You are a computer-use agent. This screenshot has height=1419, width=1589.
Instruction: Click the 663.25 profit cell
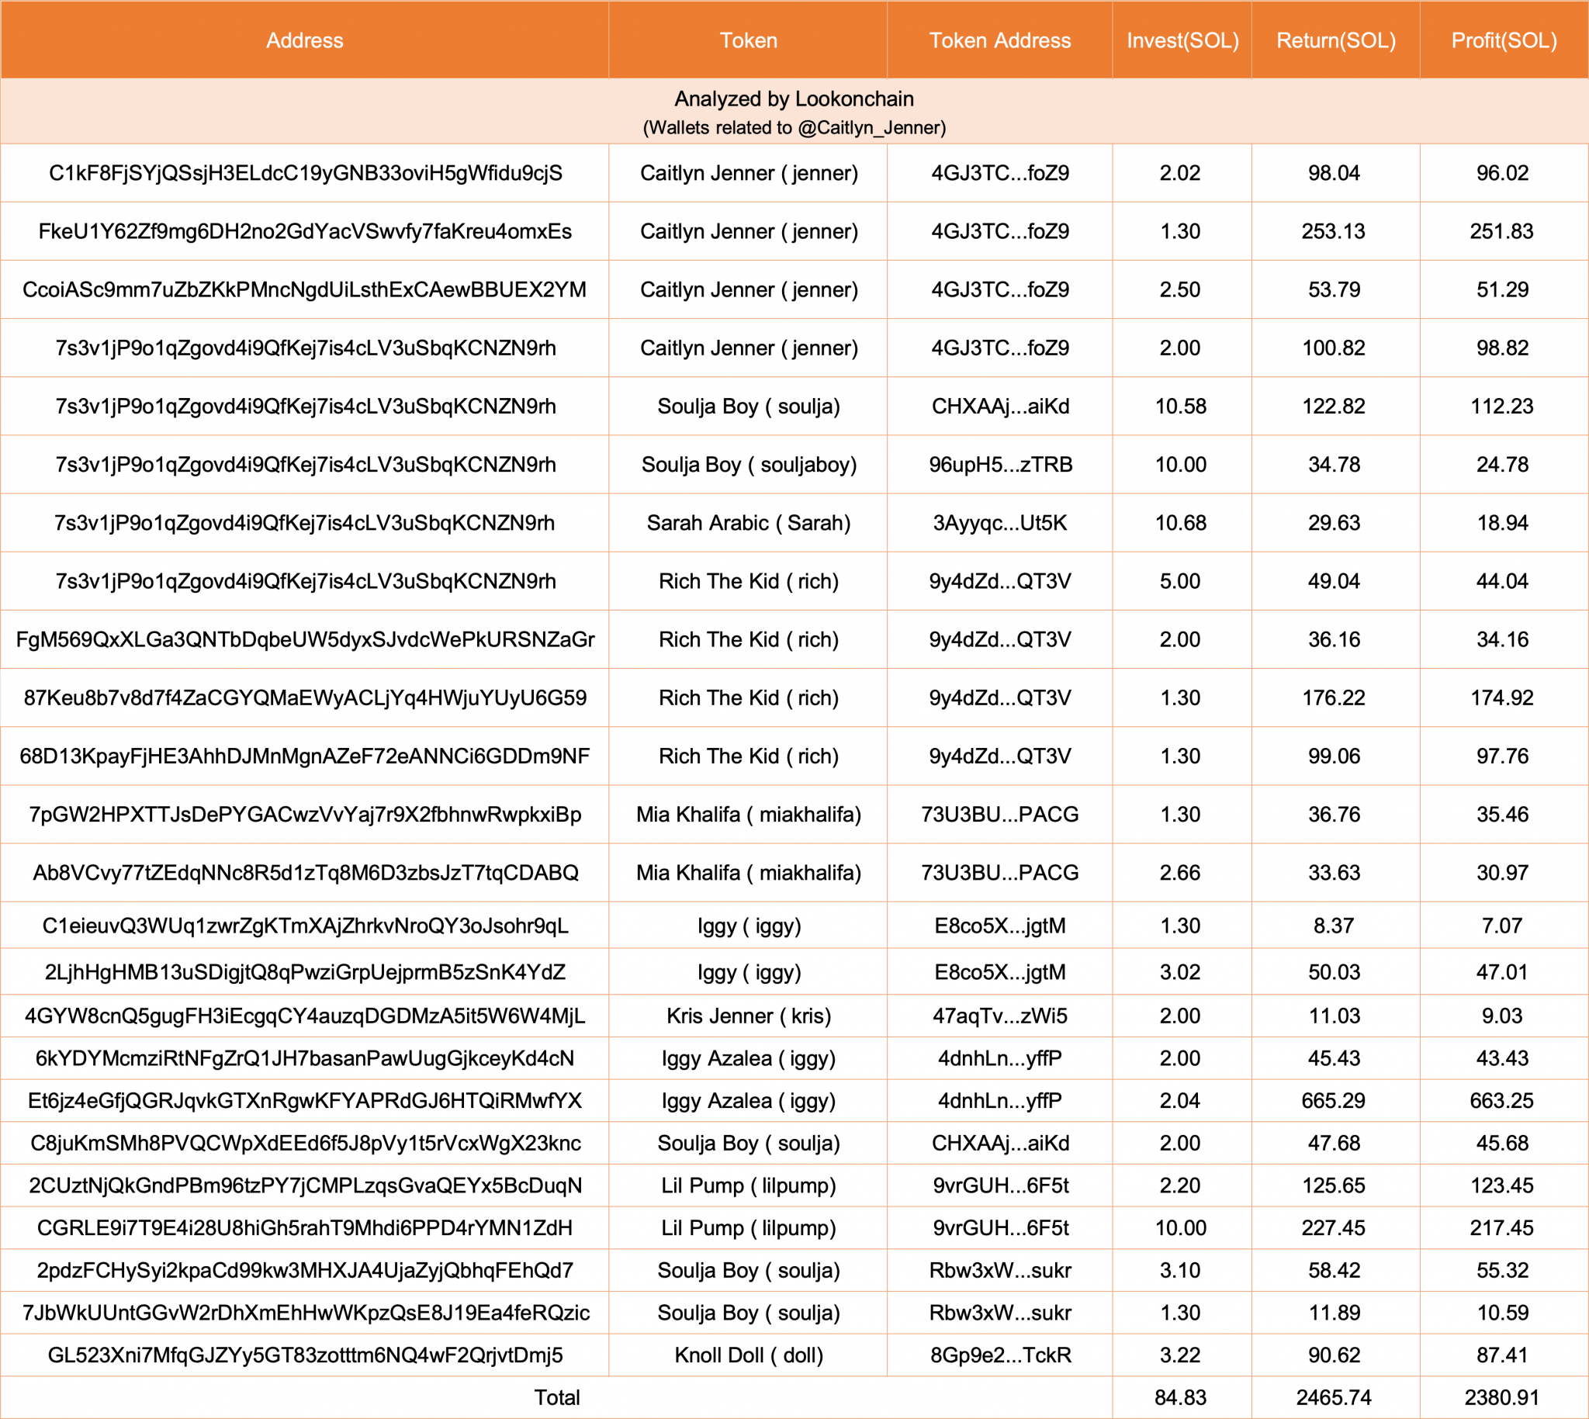1501,1101
